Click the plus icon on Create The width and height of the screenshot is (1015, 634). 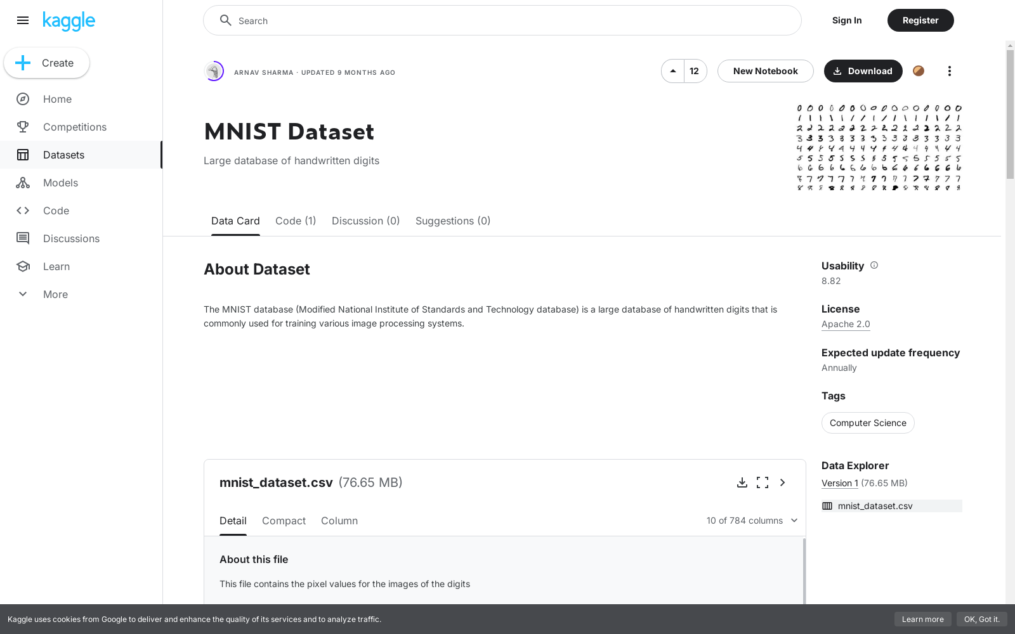pos(23,63)
